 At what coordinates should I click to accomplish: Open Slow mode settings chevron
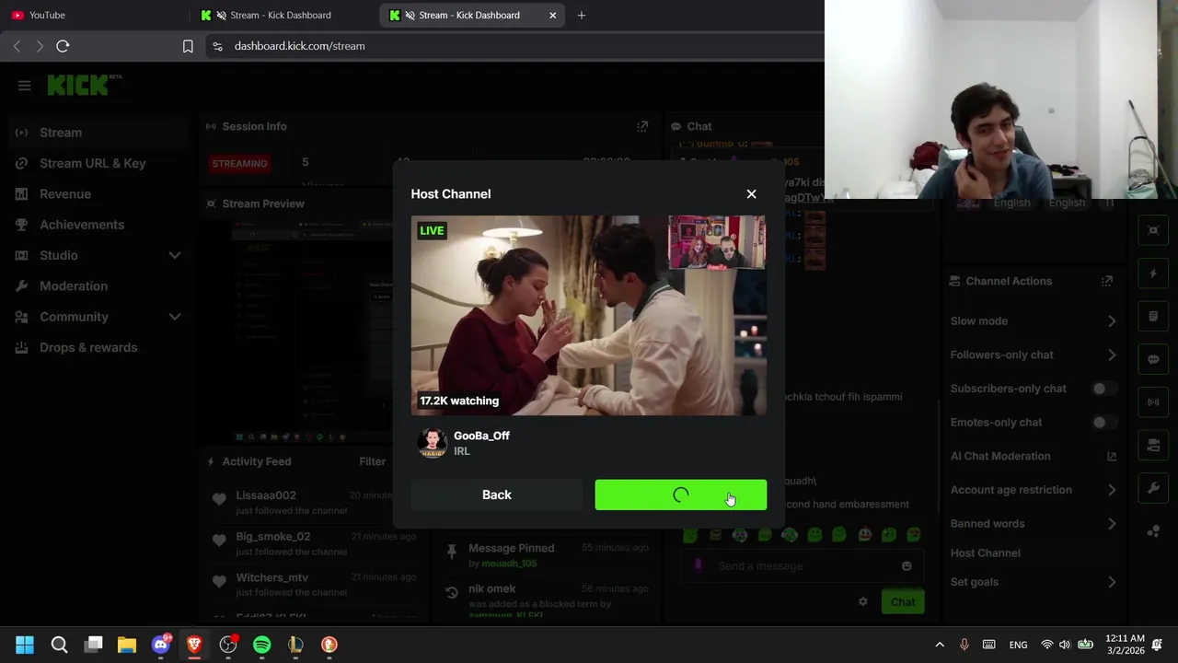[1112, 321]
